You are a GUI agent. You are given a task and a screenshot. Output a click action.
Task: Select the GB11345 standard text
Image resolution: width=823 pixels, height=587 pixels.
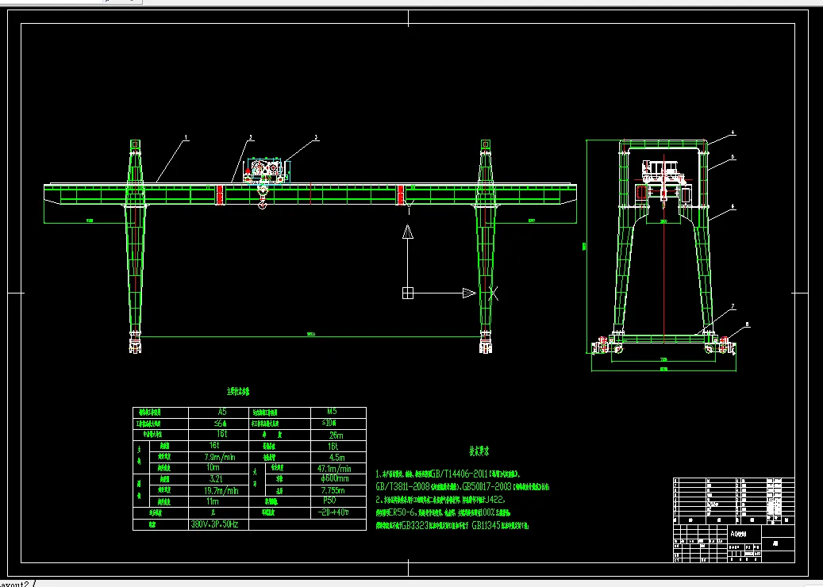tap(486, 524)
